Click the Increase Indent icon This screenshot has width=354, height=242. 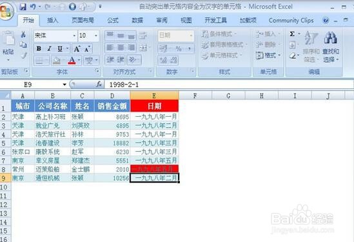click(121, 60)
